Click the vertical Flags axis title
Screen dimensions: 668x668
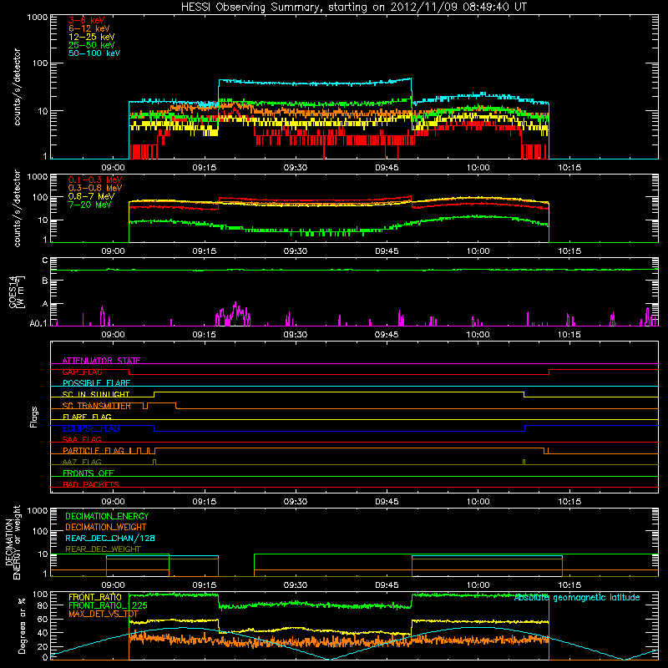pos(33,417)
